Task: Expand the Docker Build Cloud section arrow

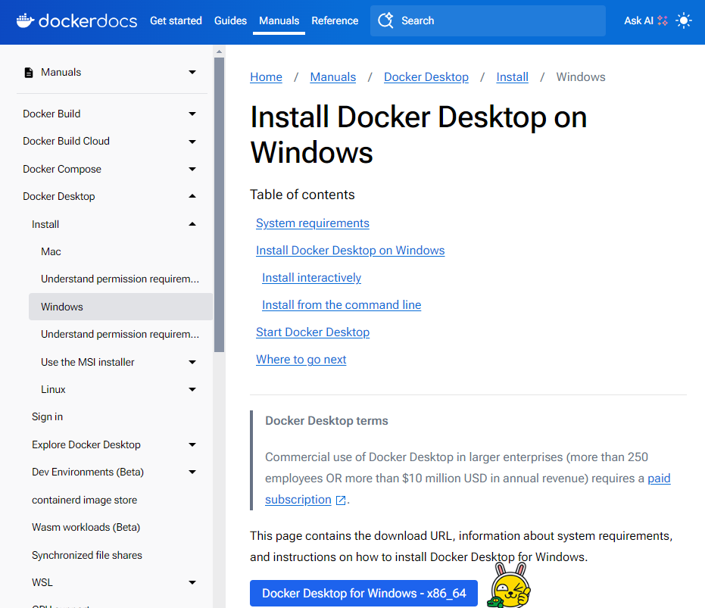Action: pyautogui.click(x=192, y=142)
